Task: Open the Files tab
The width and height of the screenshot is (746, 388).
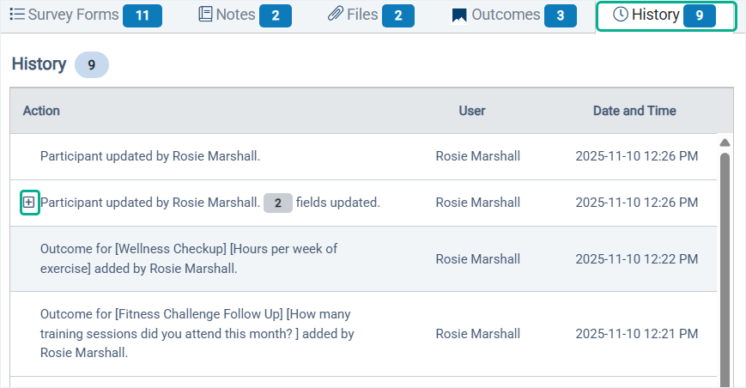Action: [x=362, y=15]
